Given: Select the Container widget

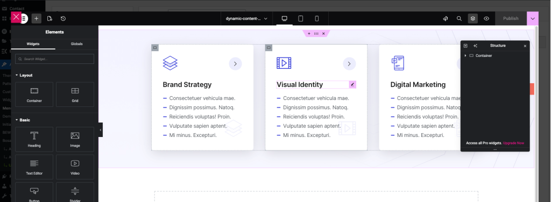Looking at the screenshot, I should pyautogui.click(x=34, y=95).
